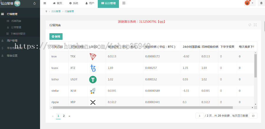Click the water-drop theme icon
This screenshot has width=265, height=129.
pyautogui.click(x=35, y=3)
